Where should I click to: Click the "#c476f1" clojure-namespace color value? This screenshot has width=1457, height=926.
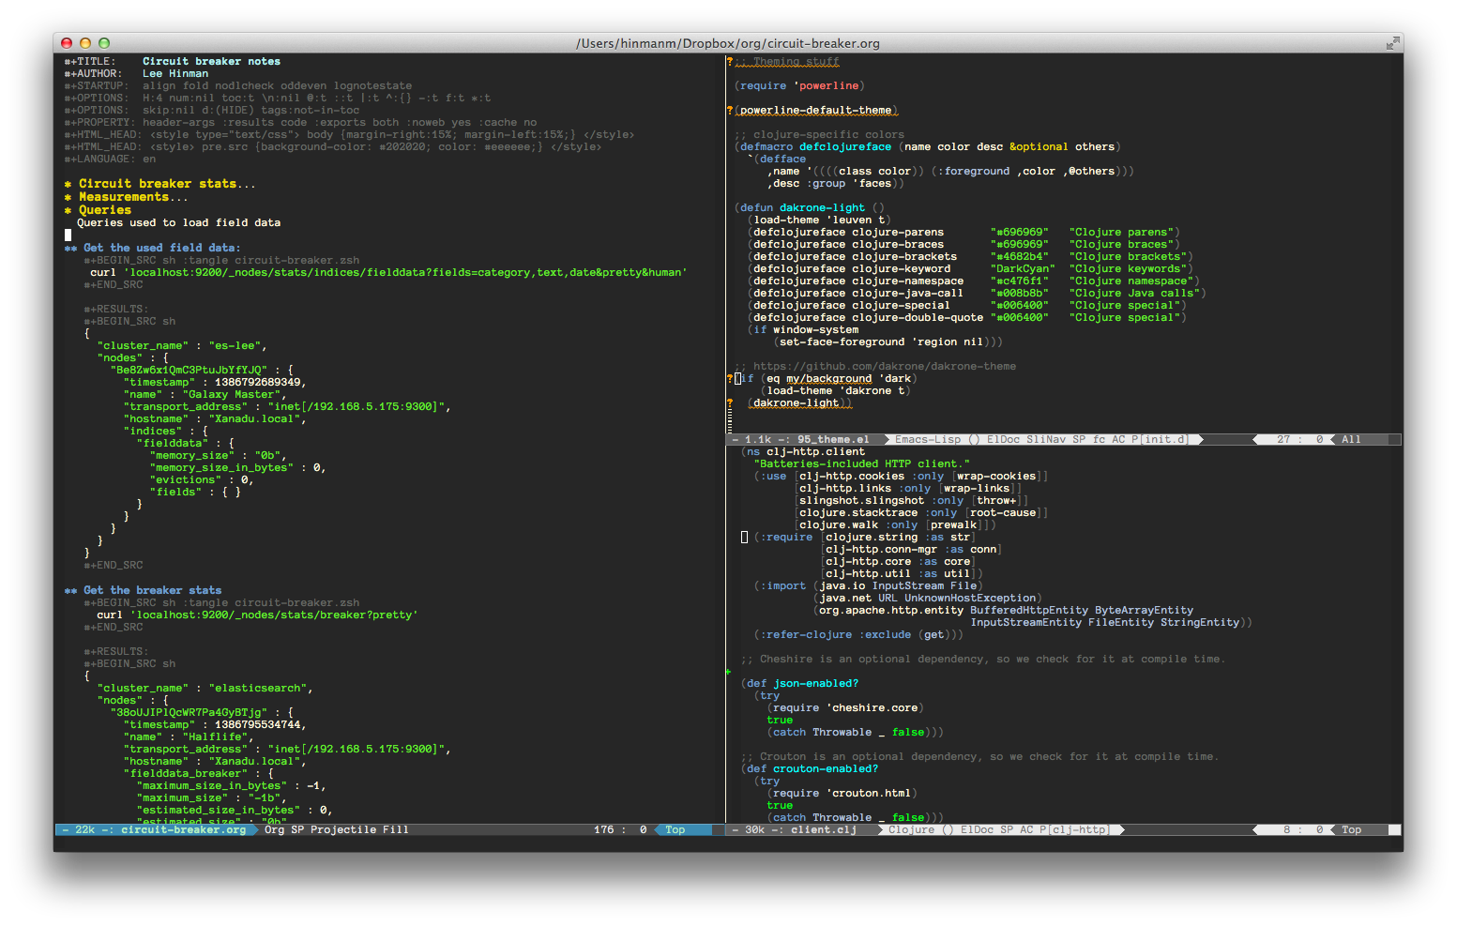[x=1019, y=281]
